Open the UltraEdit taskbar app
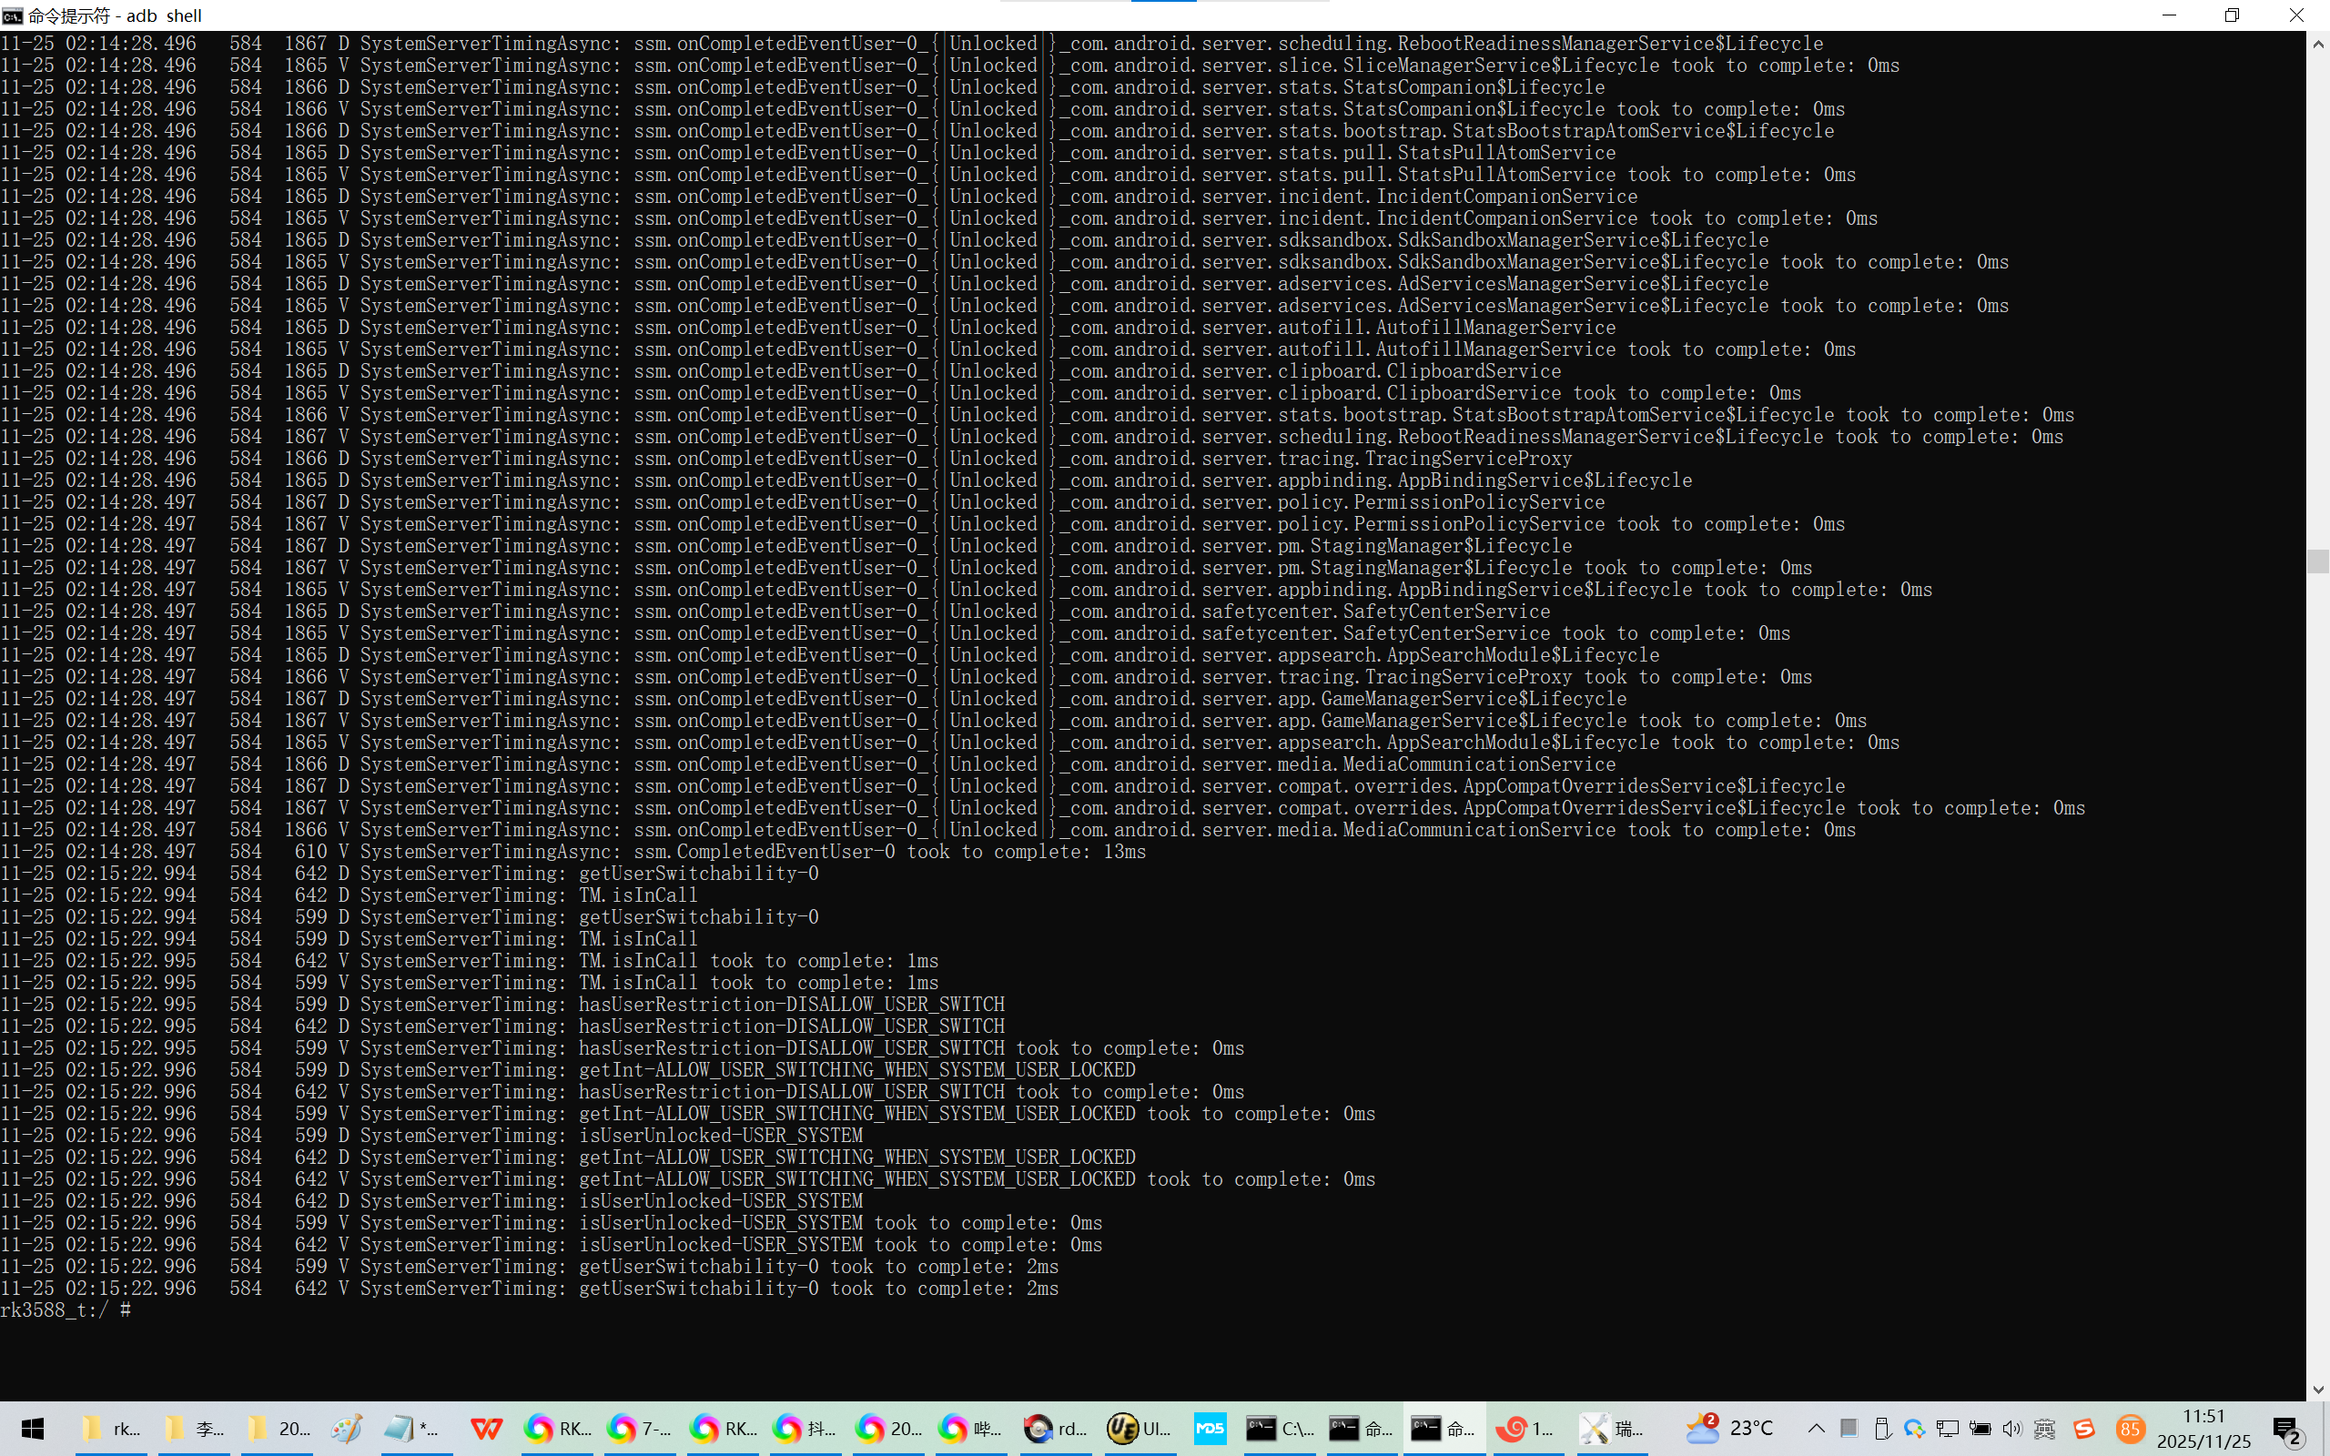This screenshot has width=2330, height=1456. coord(1138,1428)
